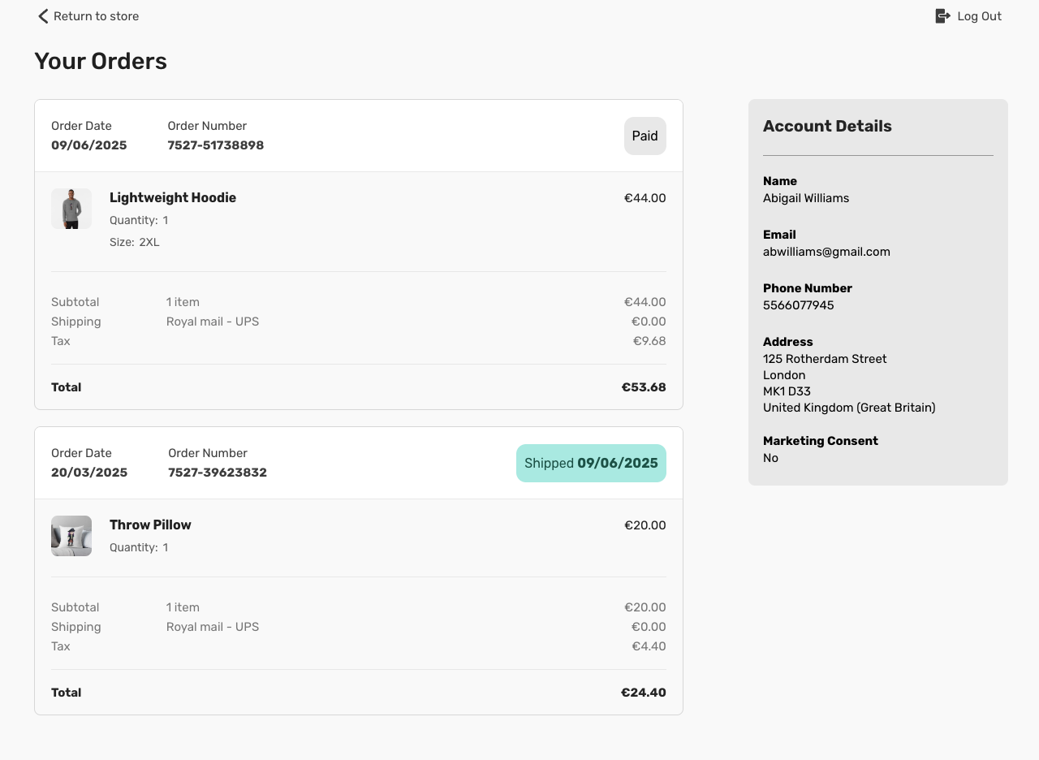1039x760 pixels.
Task: Click address line 125 Rotherdam Street
Action: tap(825, 359)
